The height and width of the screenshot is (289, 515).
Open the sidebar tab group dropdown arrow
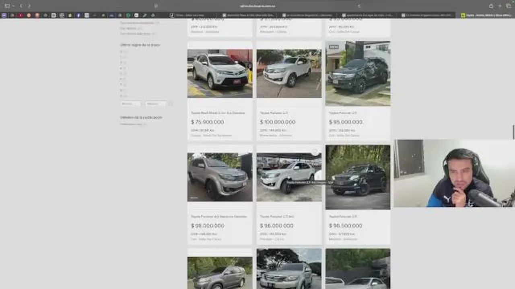(13, 6)
